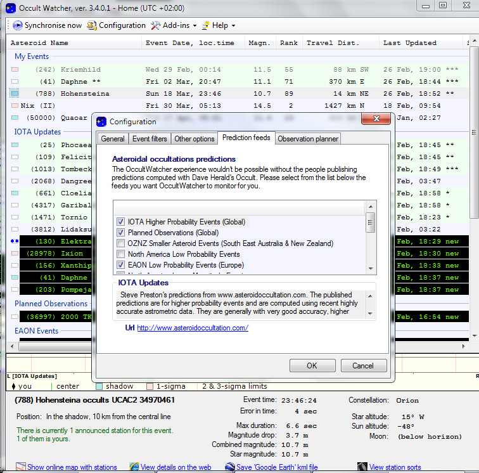Click status box beside (36997) 2000 TK row
The height and width of the screenshot is (473, 479).
15,317
